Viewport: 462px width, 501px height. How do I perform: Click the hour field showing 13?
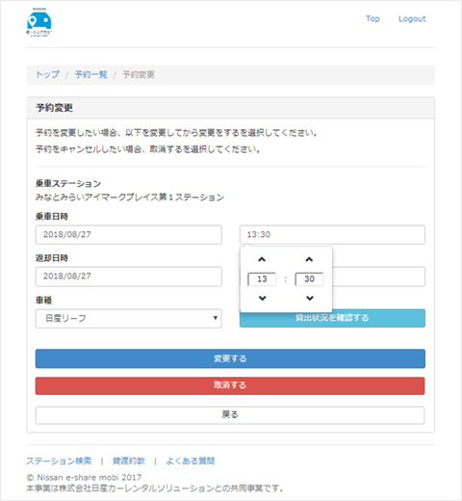click(x=262, y=279)
